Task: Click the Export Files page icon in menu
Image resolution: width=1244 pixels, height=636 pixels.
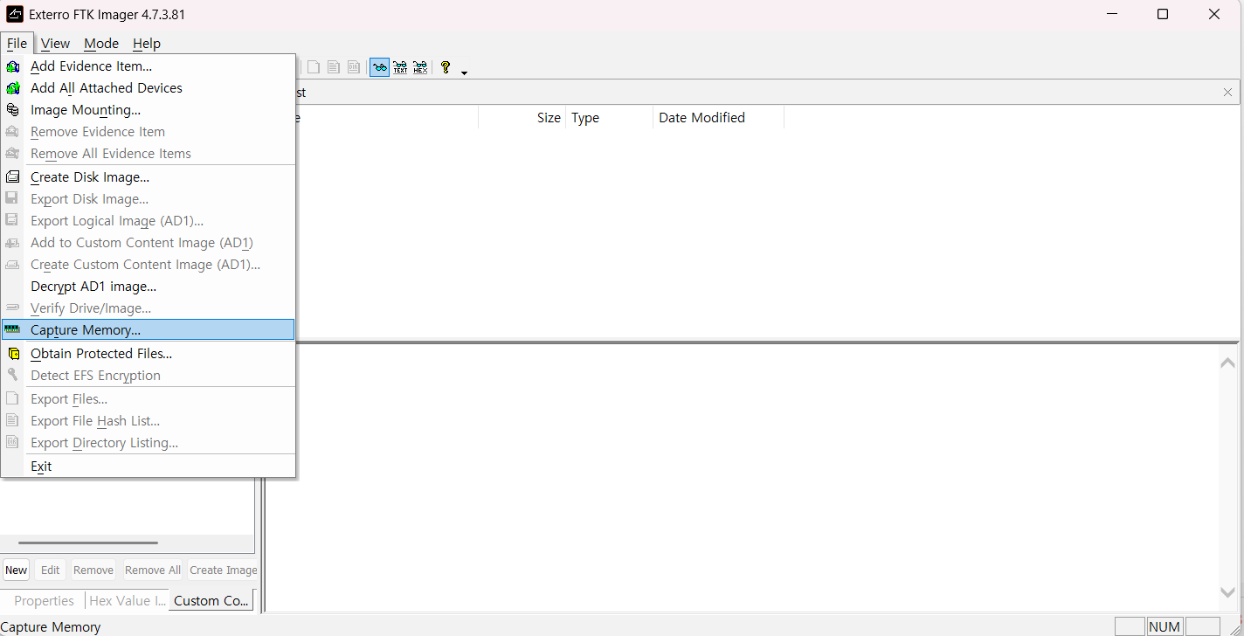Action: click(12, 399)
